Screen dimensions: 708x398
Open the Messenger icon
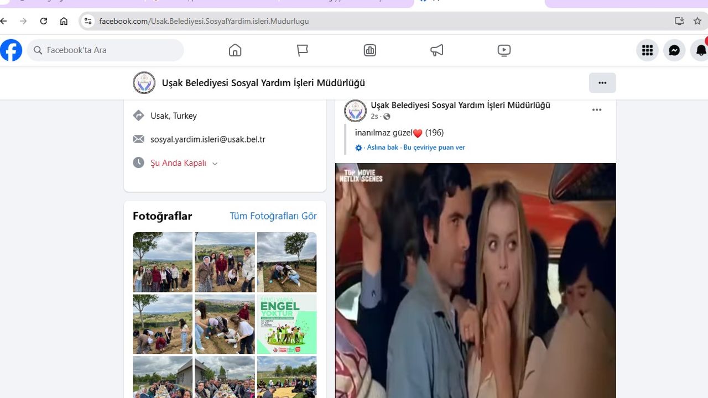click(x=674, y=50)
